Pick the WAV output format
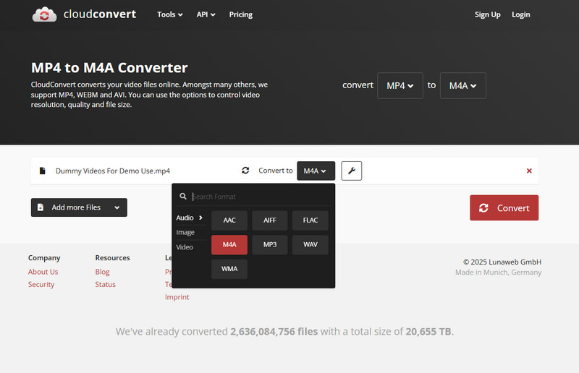The image size is (579, 373). (x=310, y=245)
